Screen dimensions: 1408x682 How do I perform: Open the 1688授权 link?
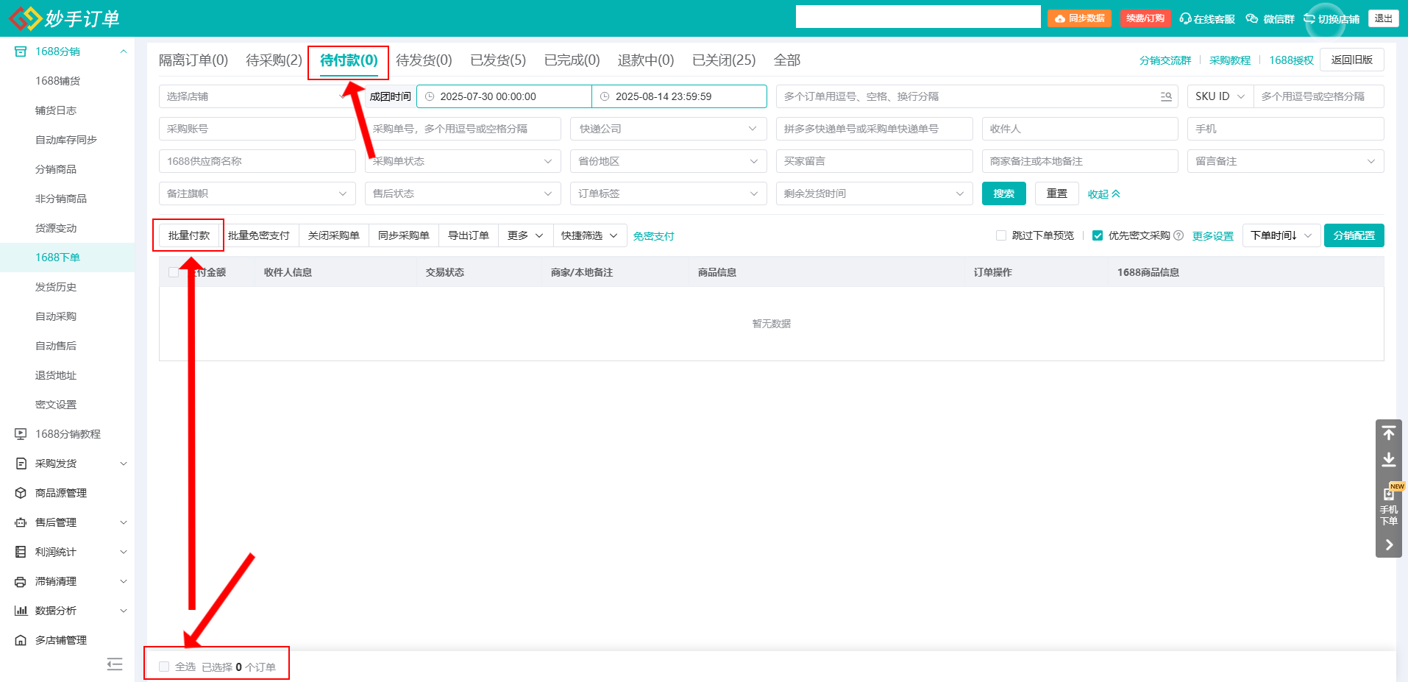[x=1291, y=60]
